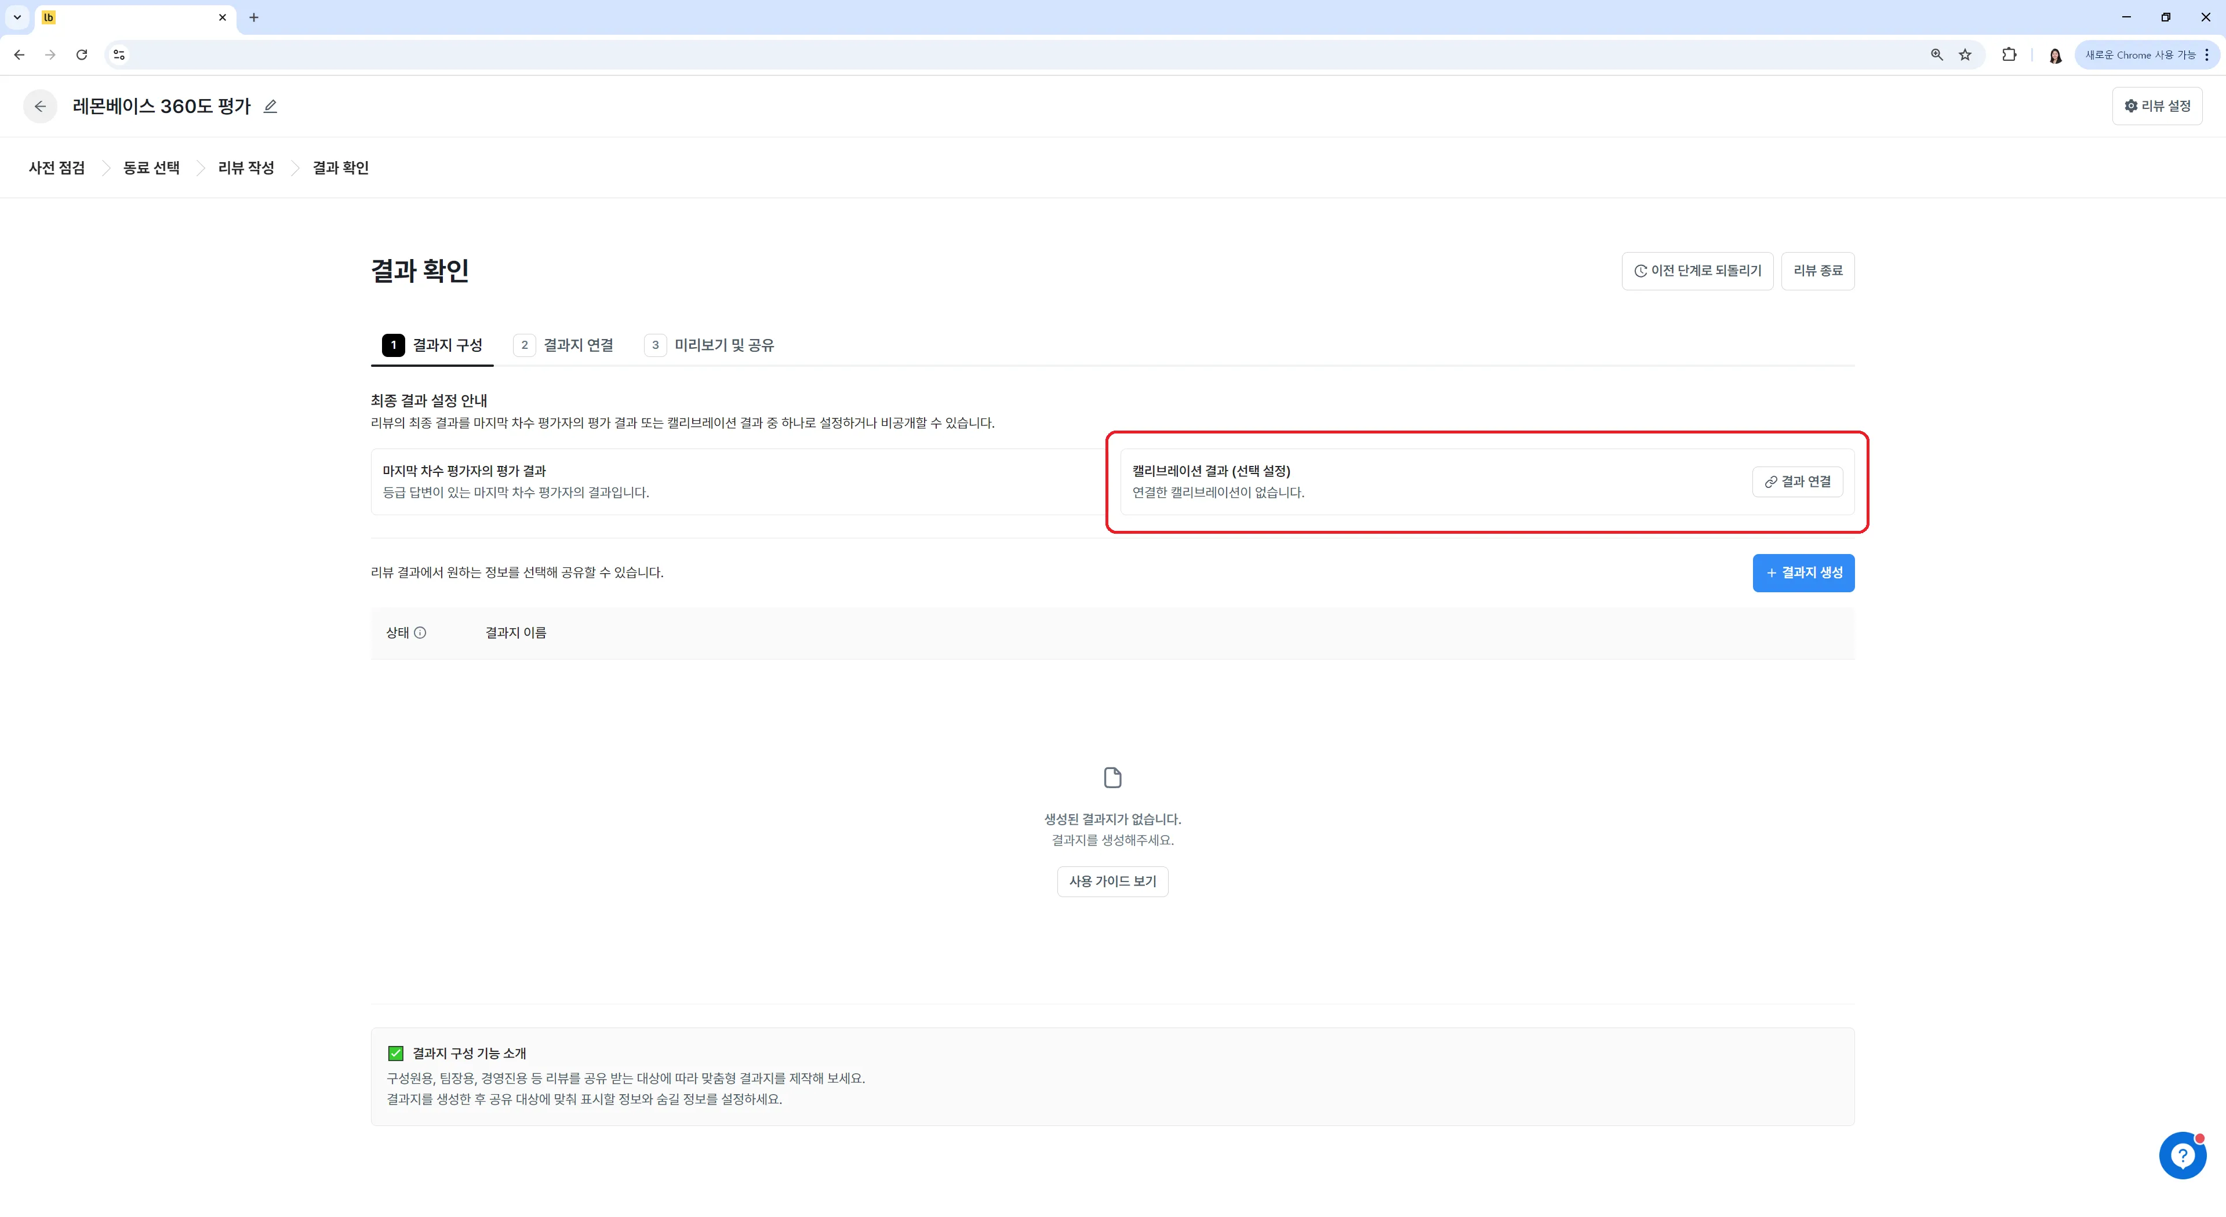Reload the page with refresh icon
Screen dimensions: 2226x1217
[x=81, y=54]
